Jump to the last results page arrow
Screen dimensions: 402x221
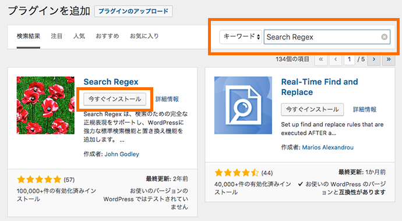tap(389, 59)
